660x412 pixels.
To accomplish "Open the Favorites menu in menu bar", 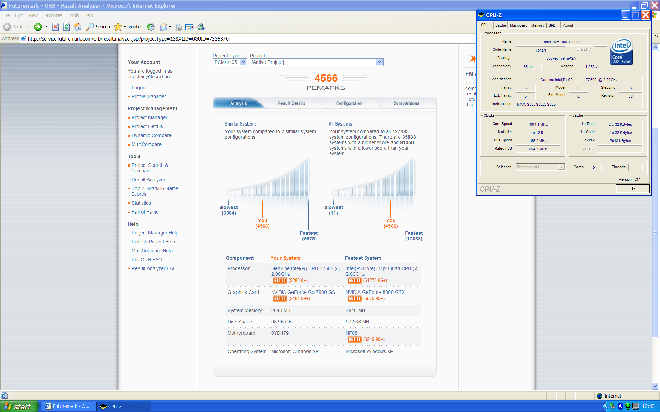I will (x=53, y=15).
